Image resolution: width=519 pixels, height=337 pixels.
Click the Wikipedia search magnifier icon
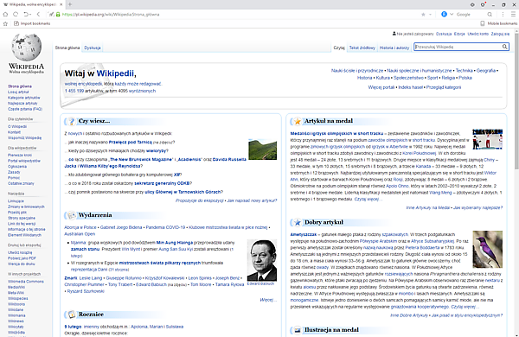pos(504,47)
